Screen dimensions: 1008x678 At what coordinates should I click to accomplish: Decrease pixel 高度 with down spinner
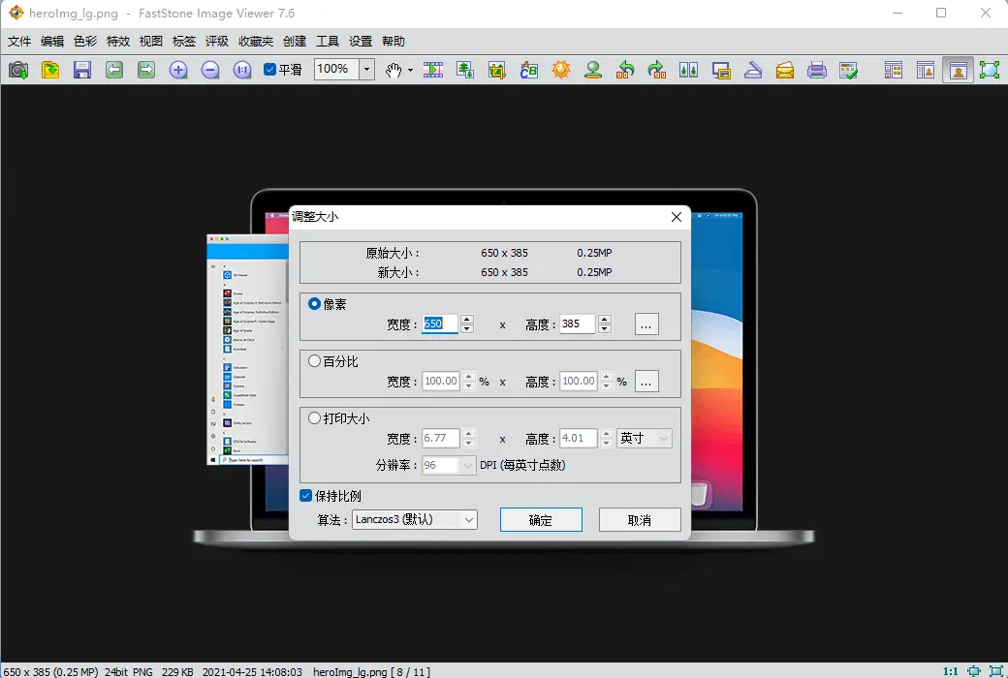click(604, 328)
